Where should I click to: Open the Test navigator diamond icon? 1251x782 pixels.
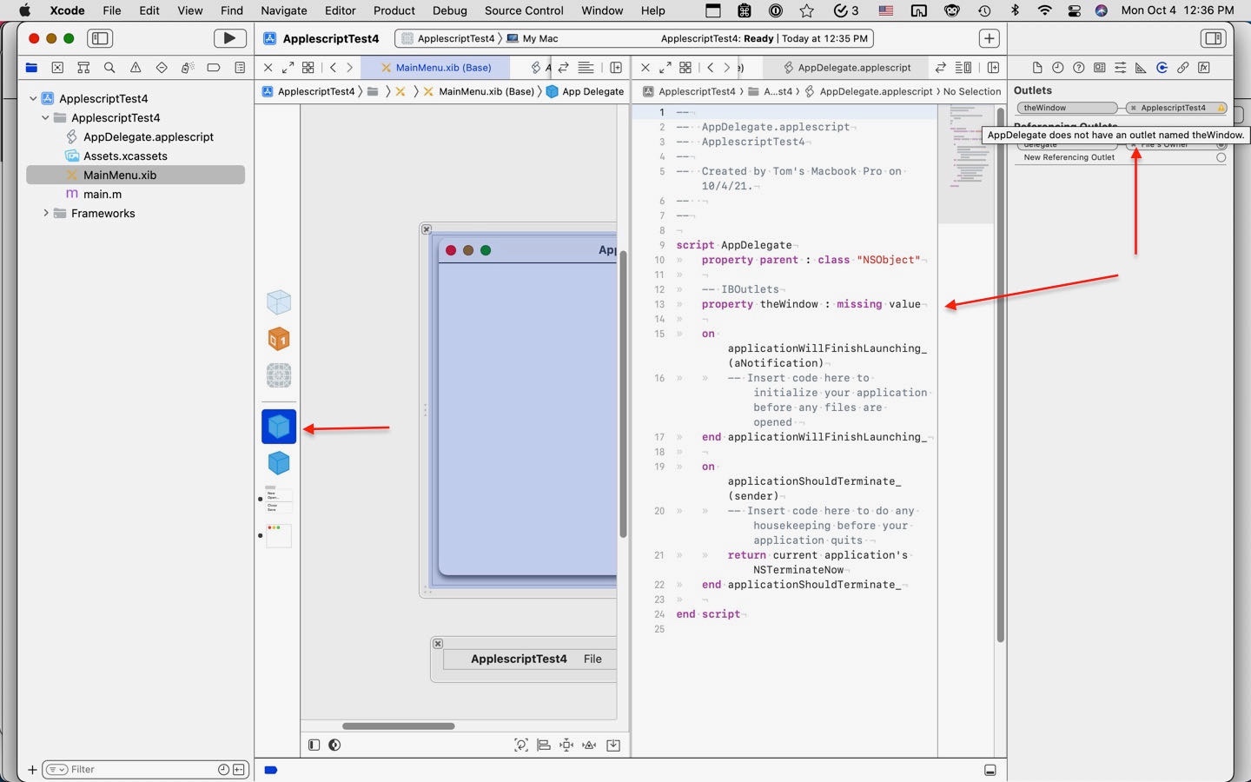(162, 68)
